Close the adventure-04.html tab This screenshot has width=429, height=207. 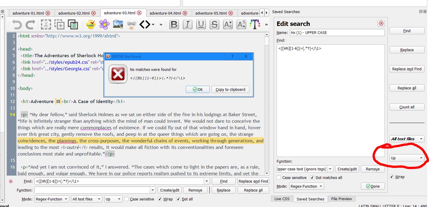point(185,13)
